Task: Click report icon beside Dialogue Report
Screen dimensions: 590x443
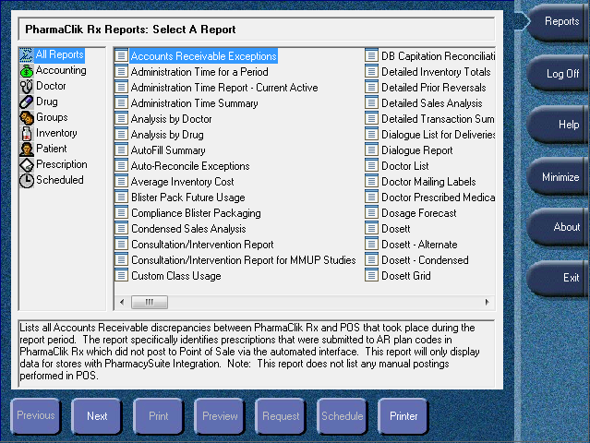Action: pyautogui.click(x=371, y=150)
